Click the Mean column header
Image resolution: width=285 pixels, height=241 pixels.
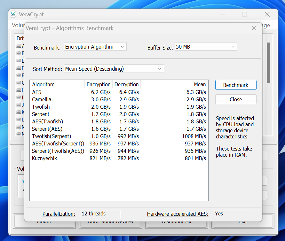(174, 84)
